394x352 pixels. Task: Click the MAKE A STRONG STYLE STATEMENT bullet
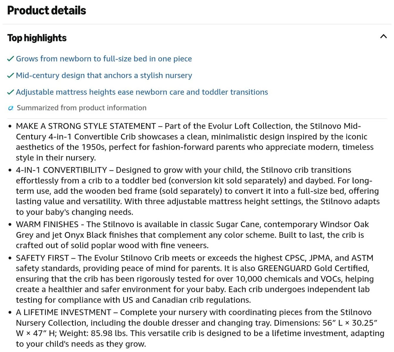(195, 142)
